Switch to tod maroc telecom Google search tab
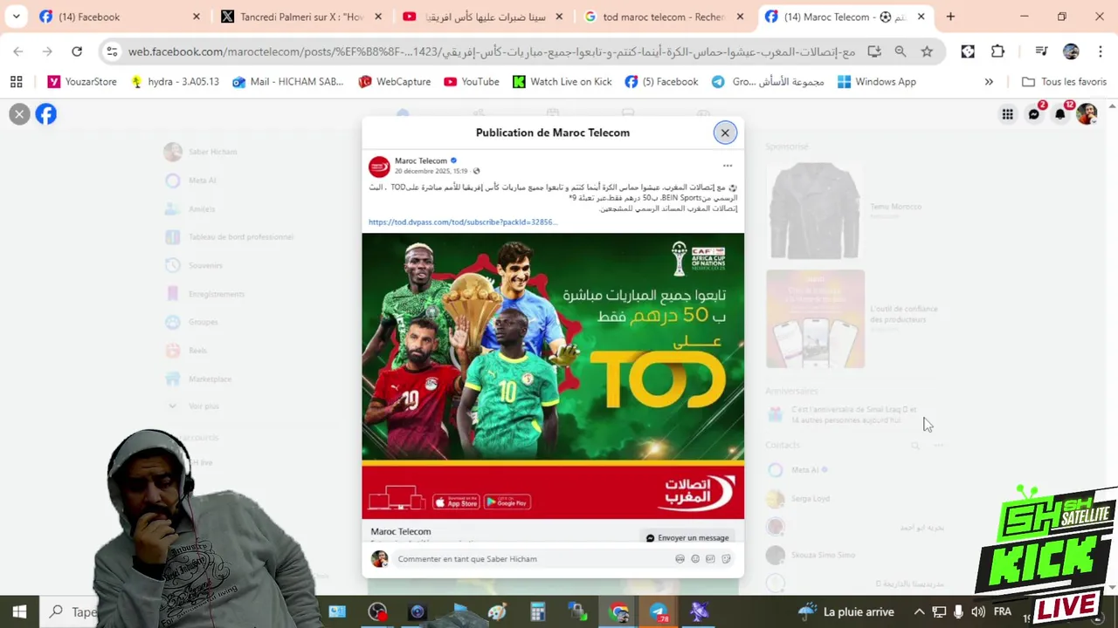 (x=664, y=17)
